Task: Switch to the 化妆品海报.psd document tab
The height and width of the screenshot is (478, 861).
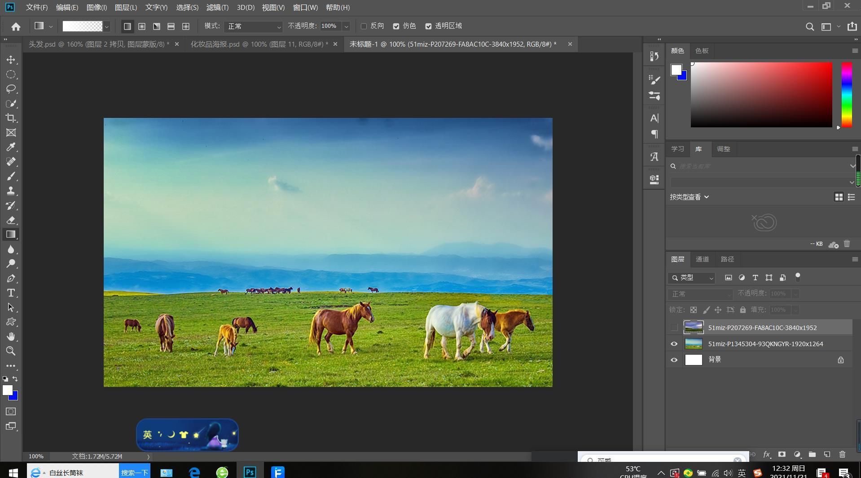Action: (x=259, y=44)
